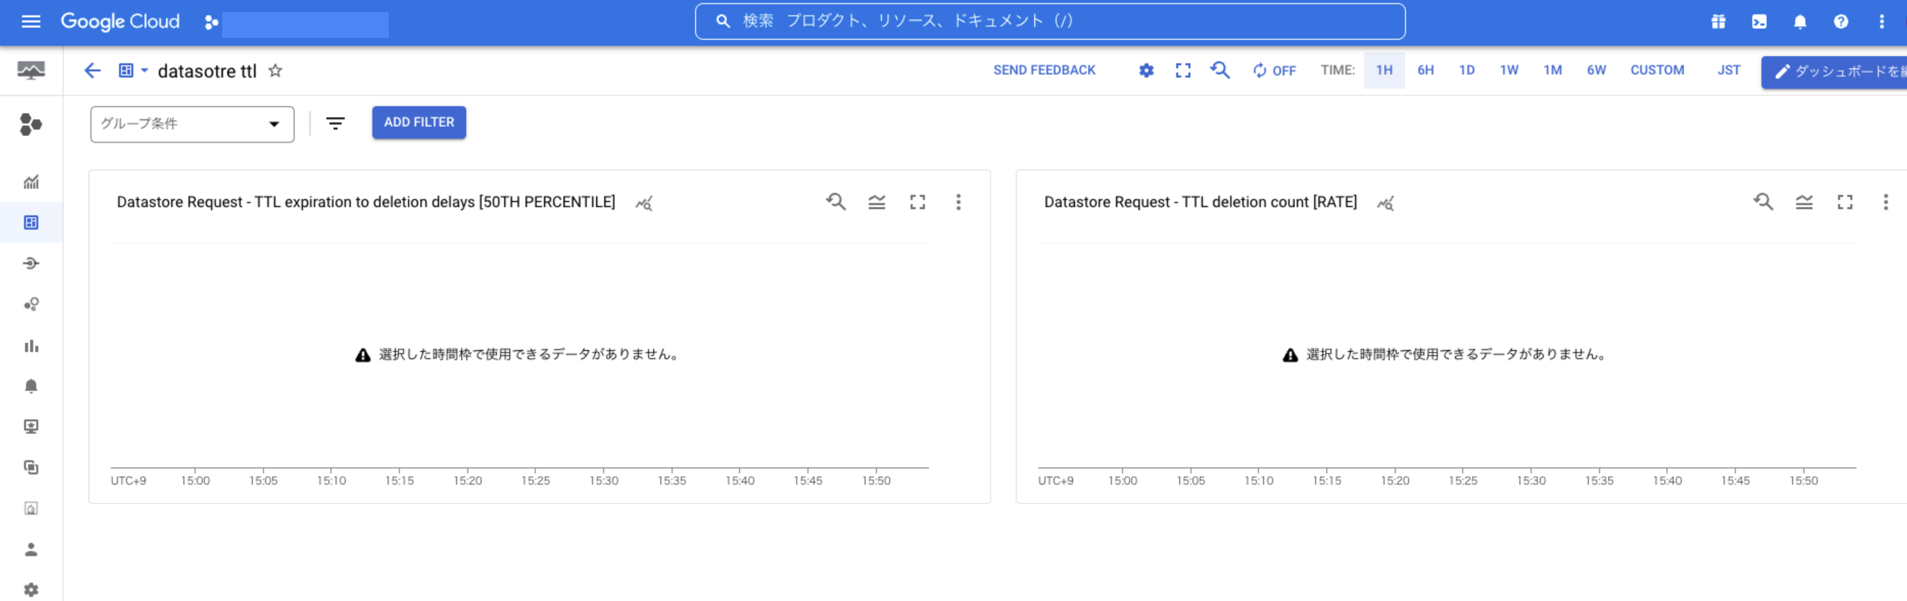Expand TTL deletion count chart to fullscreen
Screen dimensions: 1907x601
pyautogui.click(x=1844, y=202)
